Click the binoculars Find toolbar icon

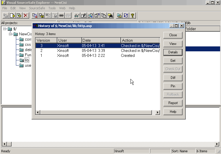pos(110,15)
